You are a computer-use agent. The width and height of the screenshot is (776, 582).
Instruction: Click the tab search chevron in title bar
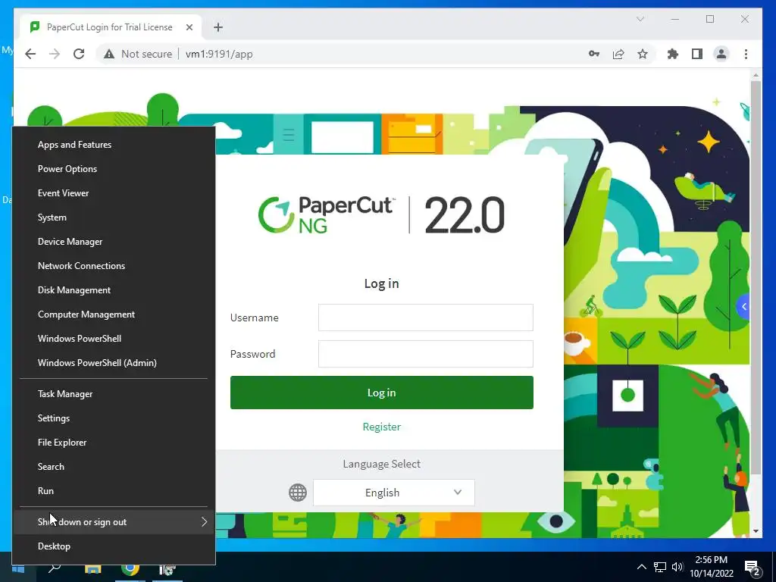tap(640, 19)
